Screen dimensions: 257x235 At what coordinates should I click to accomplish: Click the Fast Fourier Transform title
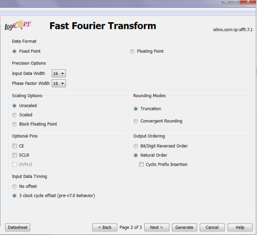(x=103, y=26)
